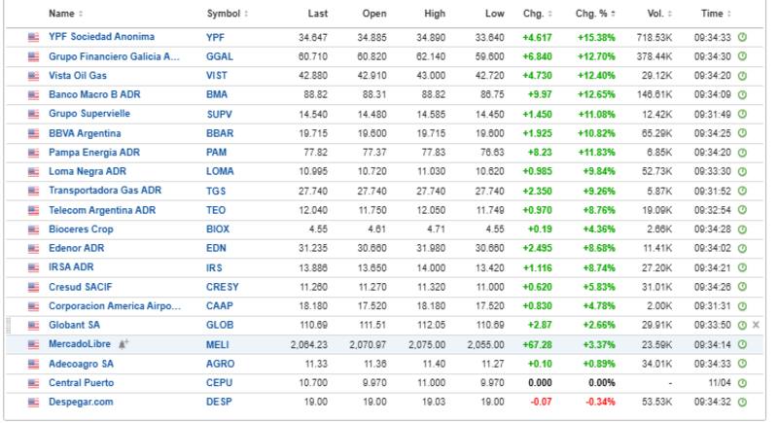The image size is (778, 423).
Task: Open Pampa Energia ADR quote link
Action: click(93, 152)
